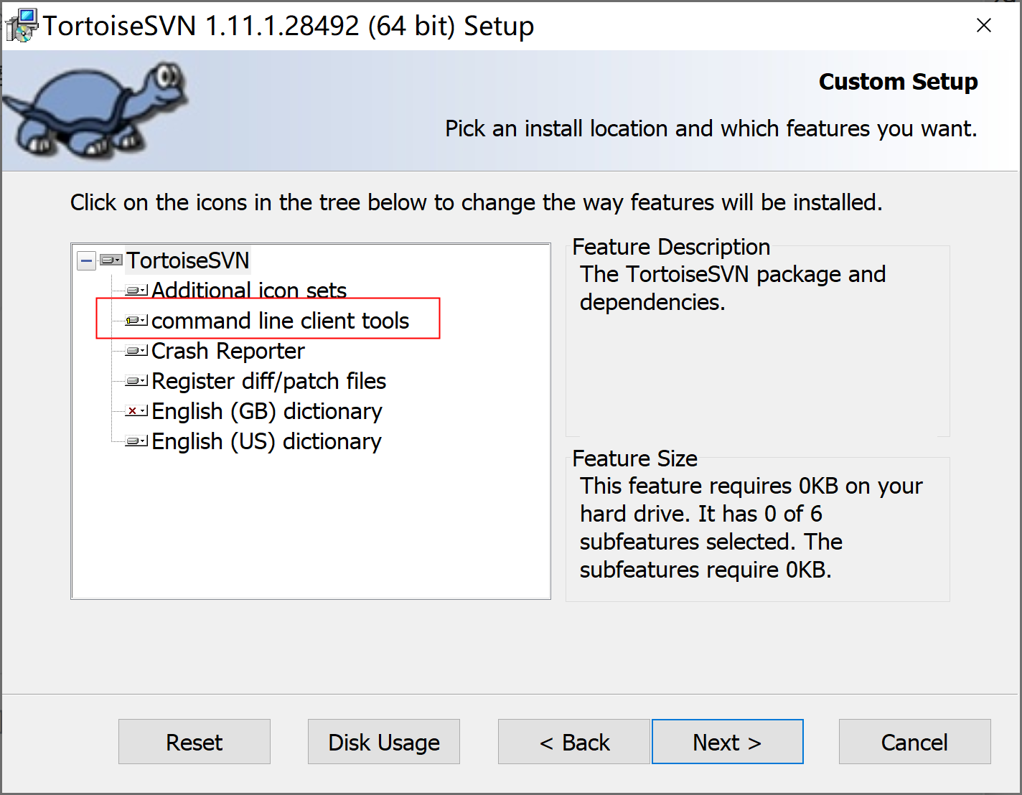Image resolution: width=1022 pixels, height=795 pixels.
Task: Collapse the TortoiseSVN tree node
Action: coord(86,260)
